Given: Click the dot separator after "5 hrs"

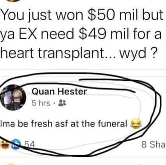Looking at the screenshot, I should 54,103.
